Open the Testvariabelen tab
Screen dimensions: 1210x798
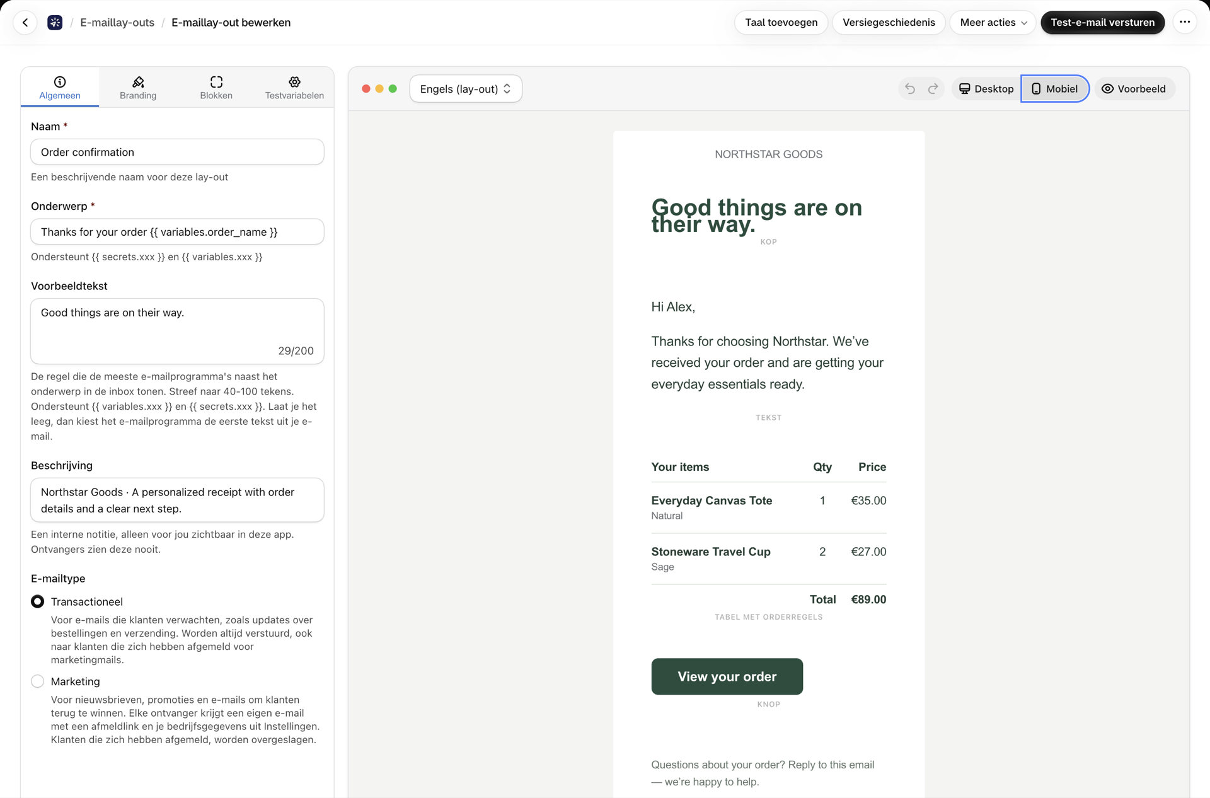(x=294, y=88)
